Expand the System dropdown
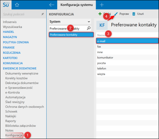Screen dimensions: 159x139 pyautogui.click(x=70, y=22)
